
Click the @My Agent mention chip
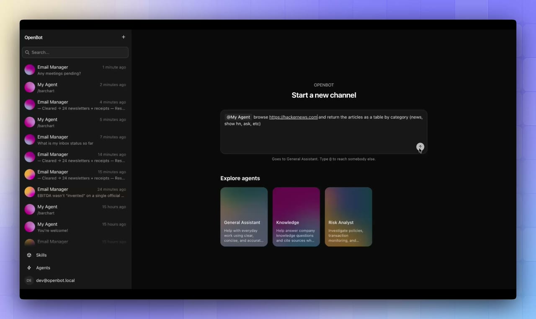(238, 117)
